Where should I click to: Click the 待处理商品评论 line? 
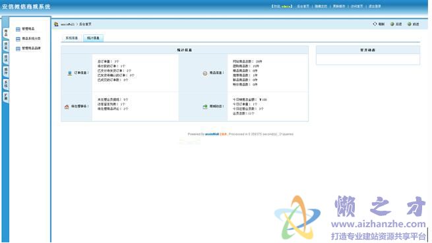coord(113,109)
